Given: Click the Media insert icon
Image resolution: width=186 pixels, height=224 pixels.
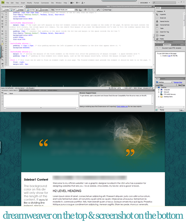Looking at the screenshot, I should 157,39.
